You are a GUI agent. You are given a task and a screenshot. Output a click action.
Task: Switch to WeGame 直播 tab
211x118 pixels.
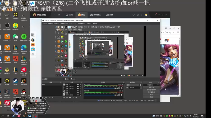[109, 15]
